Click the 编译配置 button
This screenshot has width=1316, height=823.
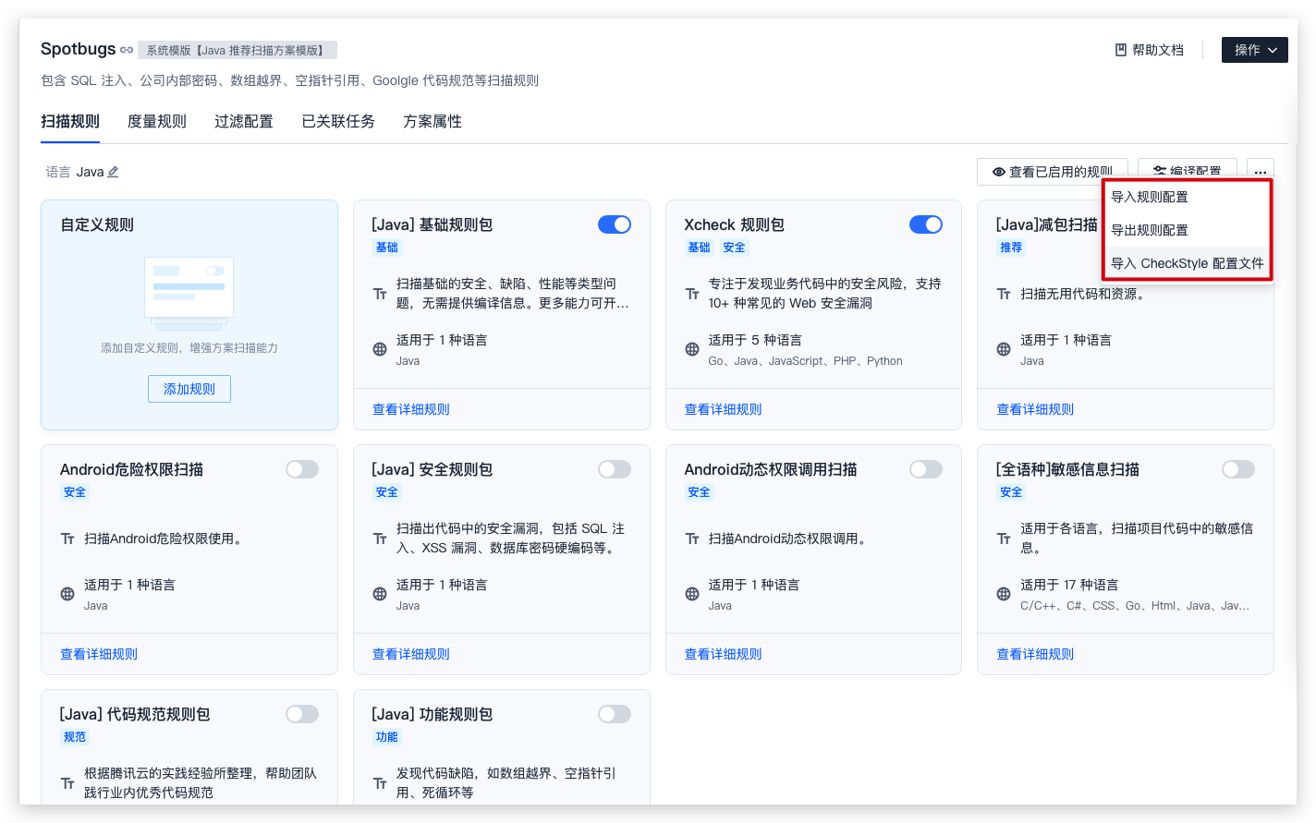click(1188, 172)
